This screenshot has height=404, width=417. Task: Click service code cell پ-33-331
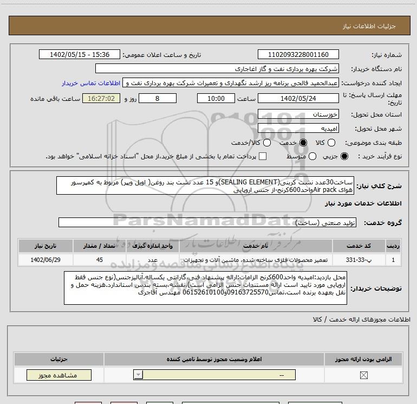(x=359, y=260)
